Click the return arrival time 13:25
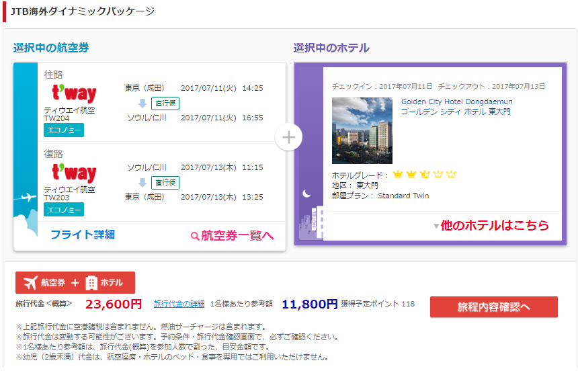The height and width of the screenshot is (371, 578). pos(253,197)
